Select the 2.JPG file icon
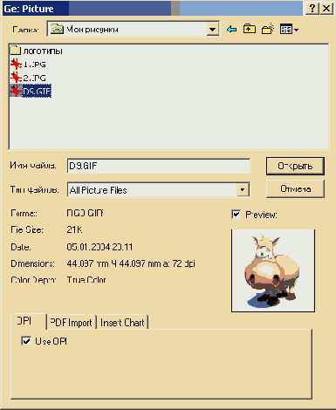Image resolution: width=336 pixels, height=410 pixels. click(x=16, y=78)
